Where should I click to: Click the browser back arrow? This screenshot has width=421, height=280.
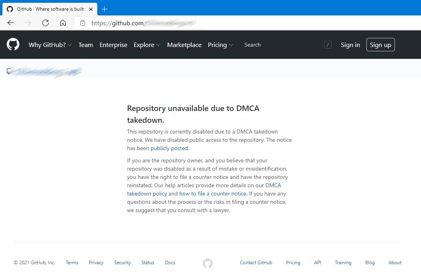pyautogui.click(x=11, y=23)
